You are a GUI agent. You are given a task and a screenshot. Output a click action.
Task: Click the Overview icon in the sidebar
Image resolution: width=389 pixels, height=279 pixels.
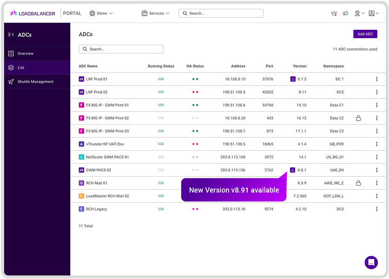[x=10, y=53]
